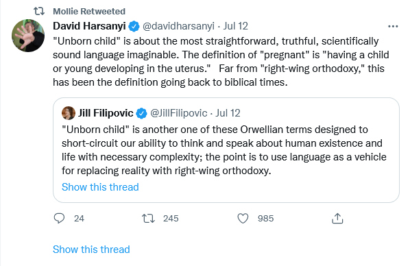Click Jill Filipovic's verified badge
410x266 pixels.
coord(142,113)
